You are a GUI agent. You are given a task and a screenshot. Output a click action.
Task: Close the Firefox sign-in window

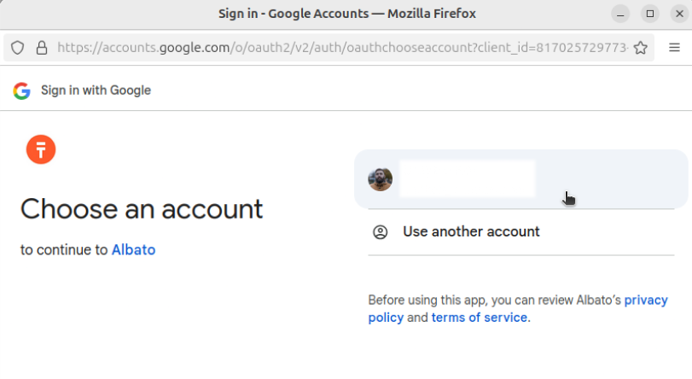point(678,14)
